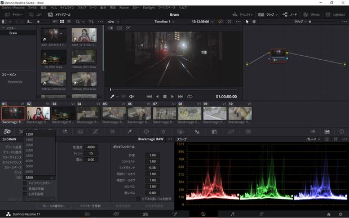The image size is (349, 218).
Task: Expand the viewer to full screen
Action: (x=229, y=21)
